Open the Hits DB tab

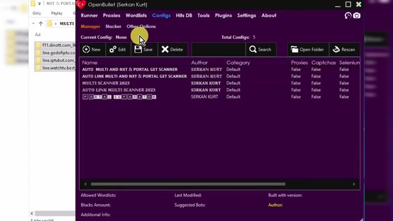[x=184, y=16]
